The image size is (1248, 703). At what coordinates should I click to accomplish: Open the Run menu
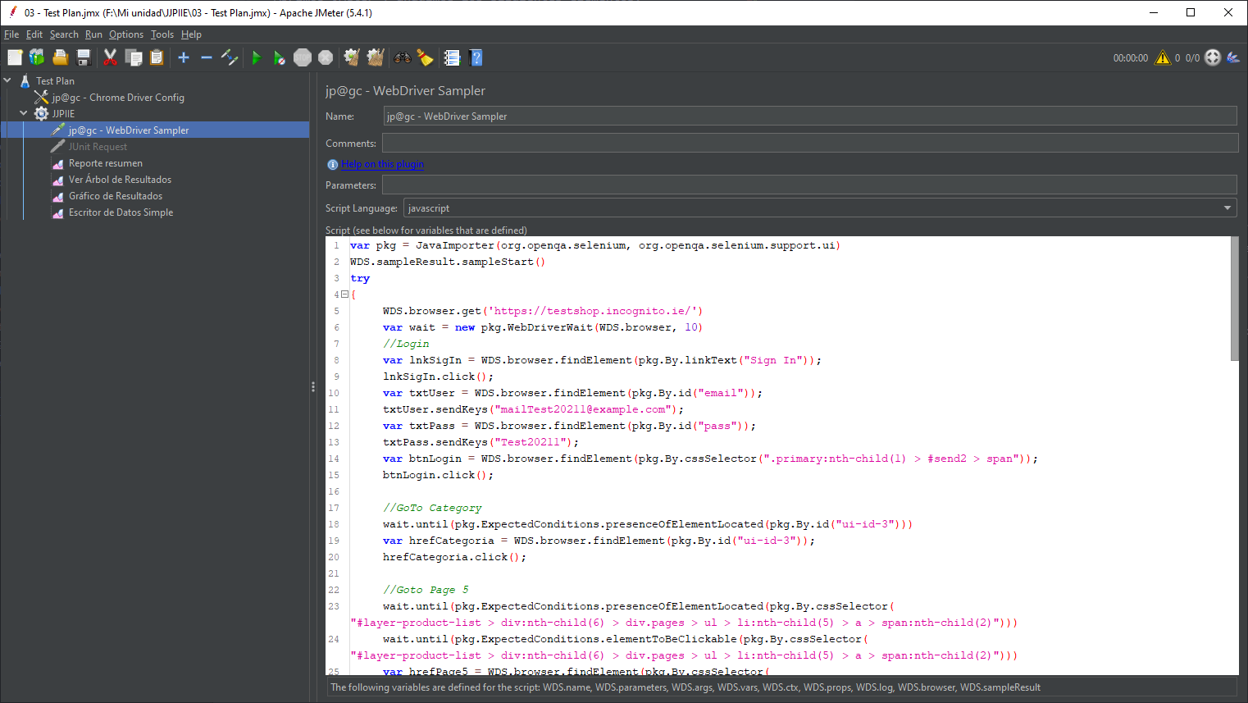coord(93,34)
